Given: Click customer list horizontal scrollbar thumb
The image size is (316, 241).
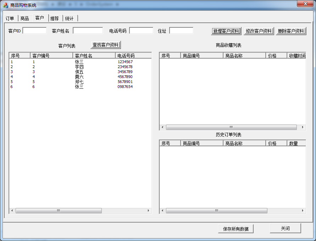Looking at the screenshot, I should click(x=59, y=210).
